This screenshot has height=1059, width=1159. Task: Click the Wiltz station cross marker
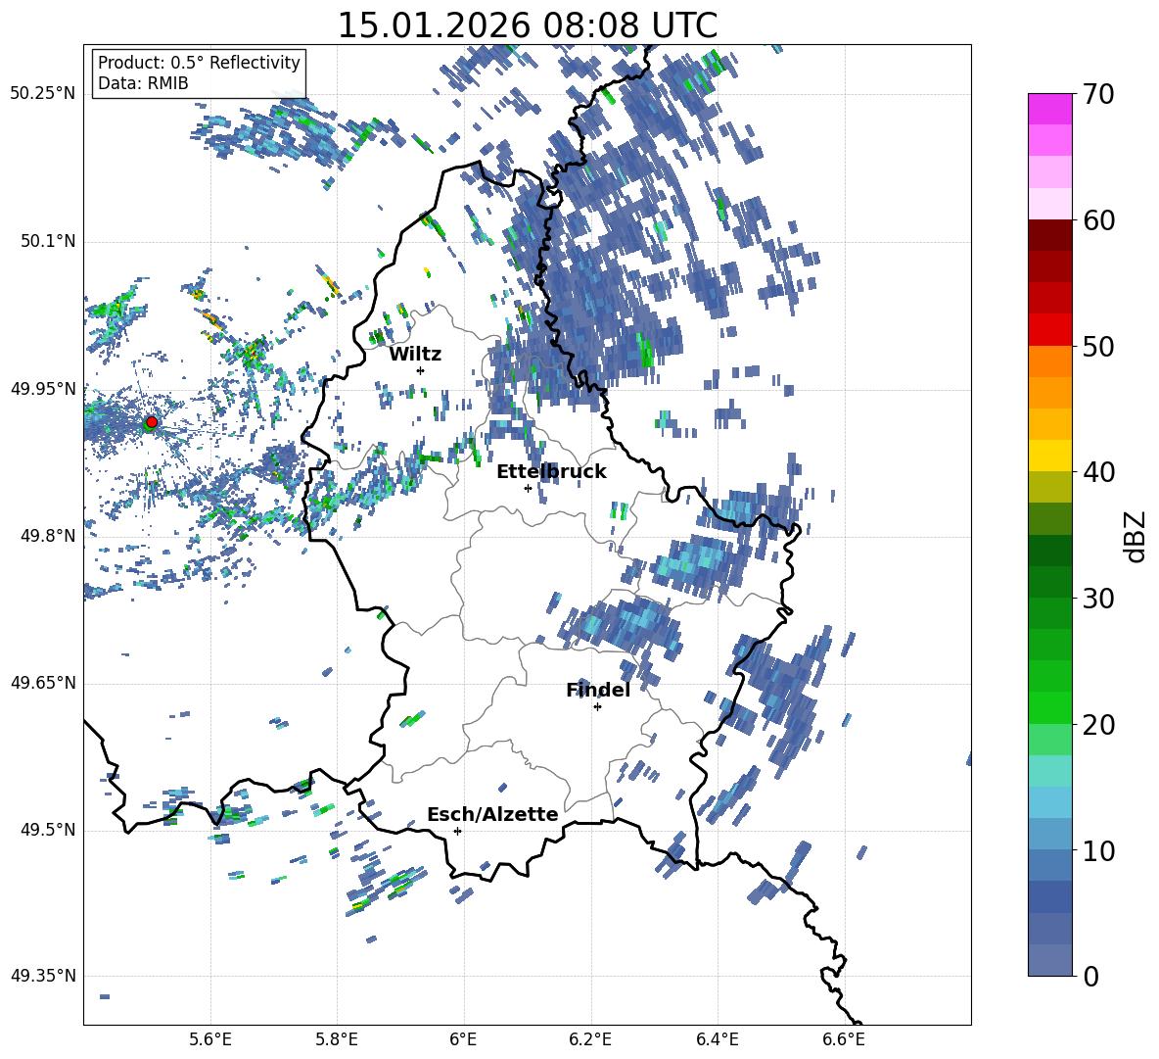[x=421, y=370]
